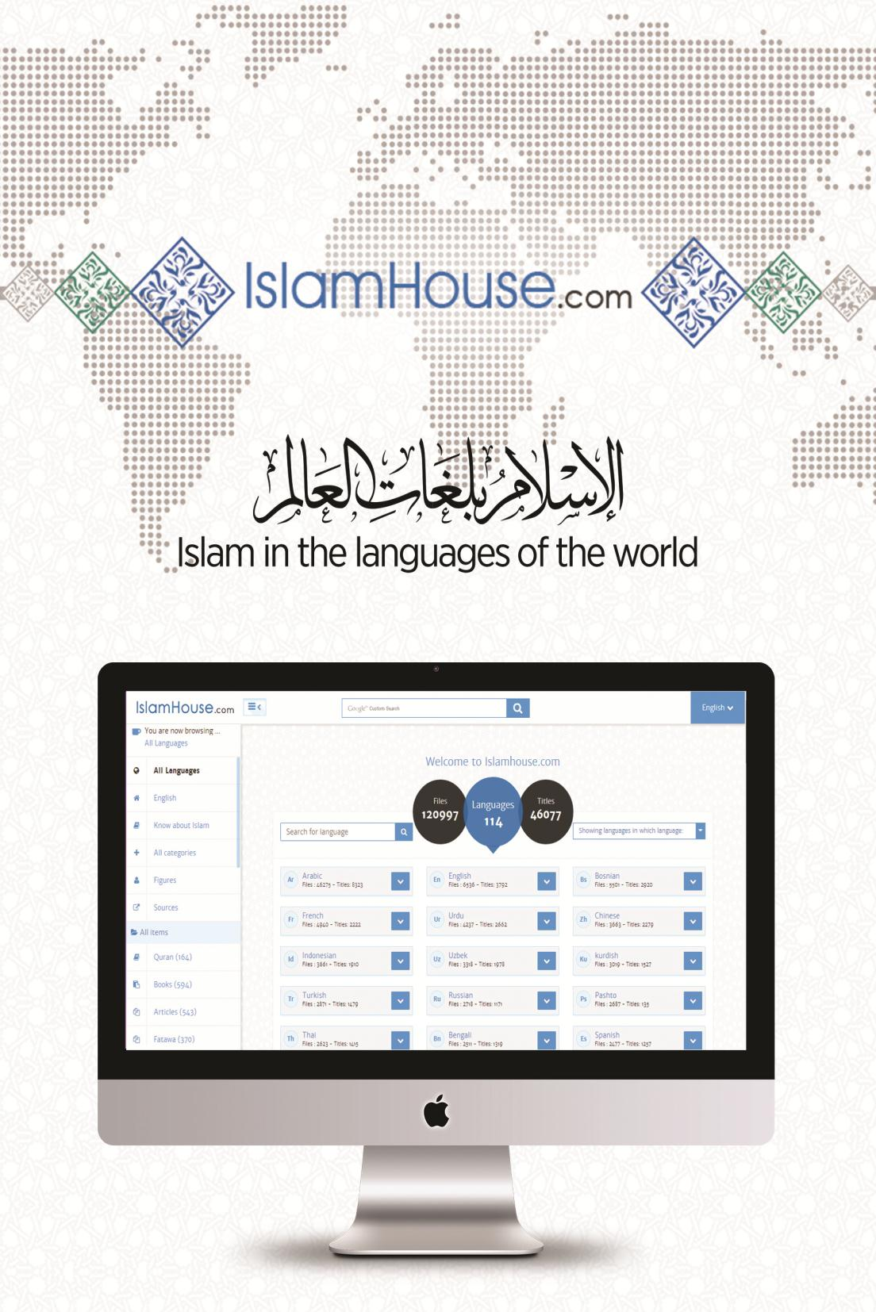Expand the kurdish card chevron
The image size is (876, 1312).
pos(693,961)
